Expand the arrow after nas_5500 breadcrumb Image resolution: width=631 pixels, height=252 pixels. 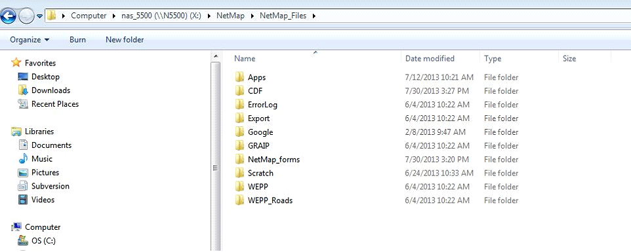coord(209,16)
